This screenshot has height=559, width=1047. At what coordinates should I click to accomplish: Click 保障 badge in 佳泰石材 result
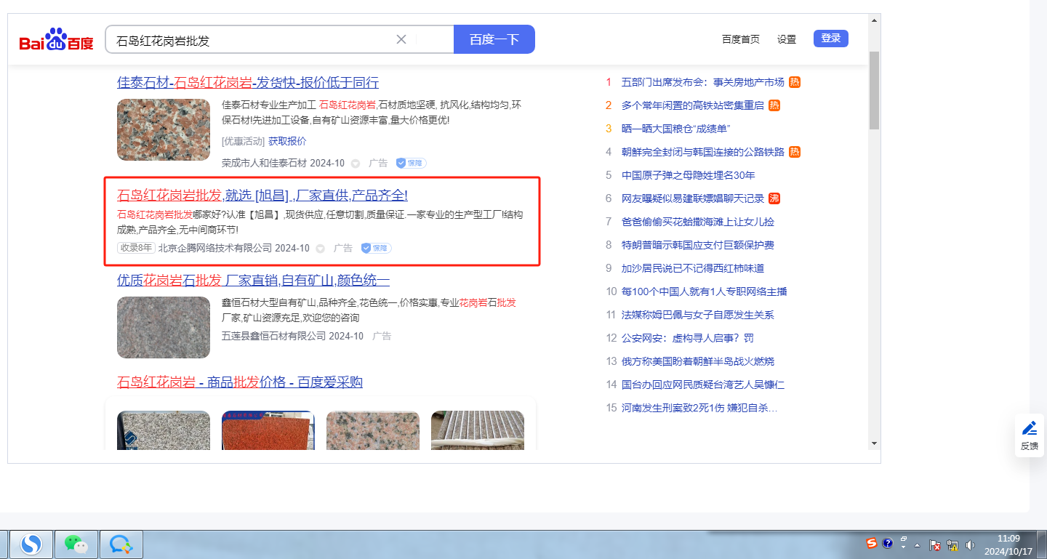click(411, 163)
